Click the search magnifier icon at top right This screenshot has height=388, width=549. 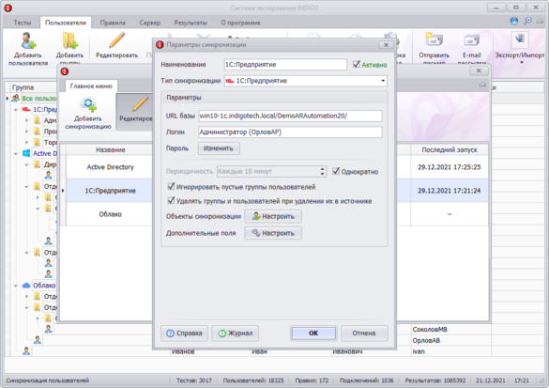tap(527, 21)
